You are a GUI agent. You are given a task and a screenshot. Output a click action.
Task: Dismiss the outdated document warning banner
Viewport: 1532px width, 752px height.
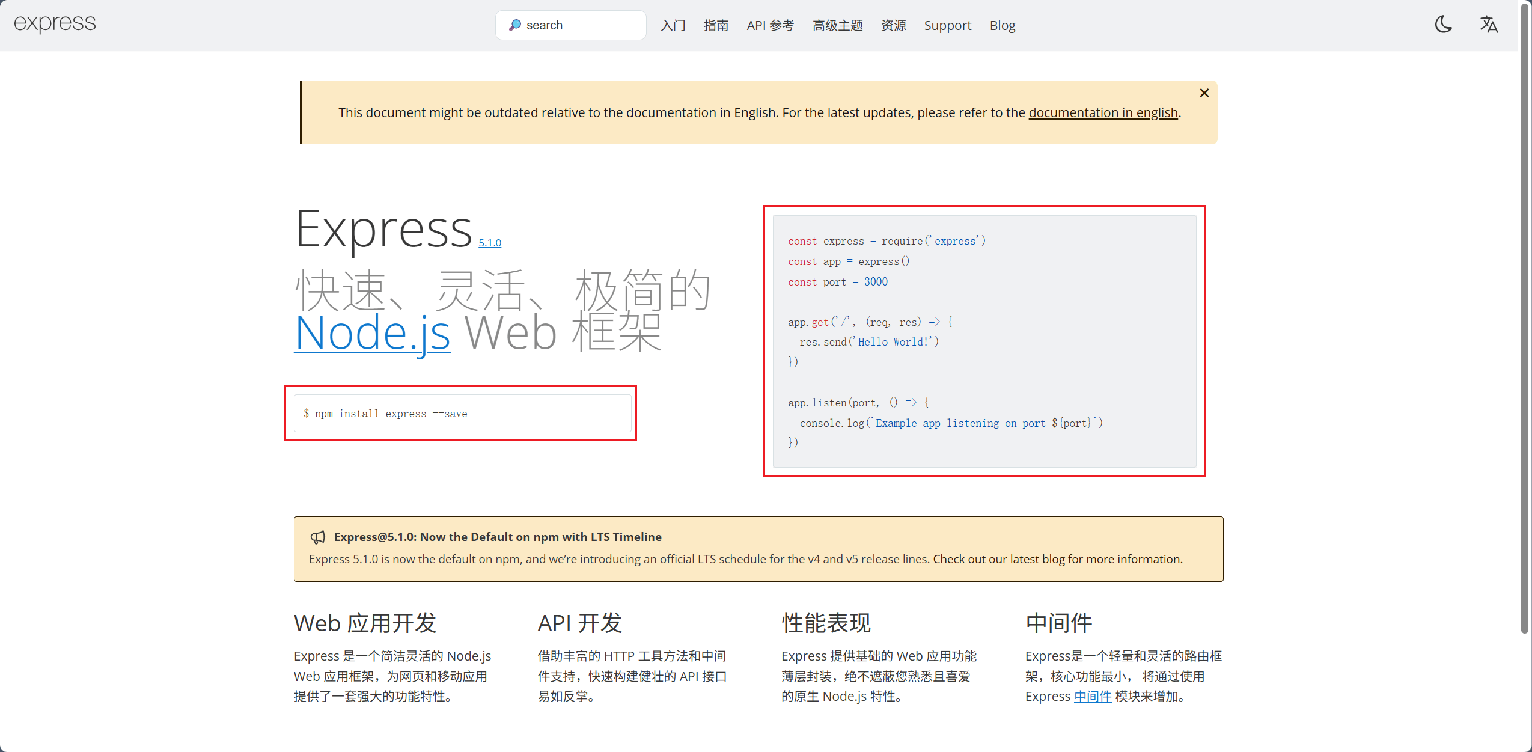pyautogui.click(x=1204, y=93)
